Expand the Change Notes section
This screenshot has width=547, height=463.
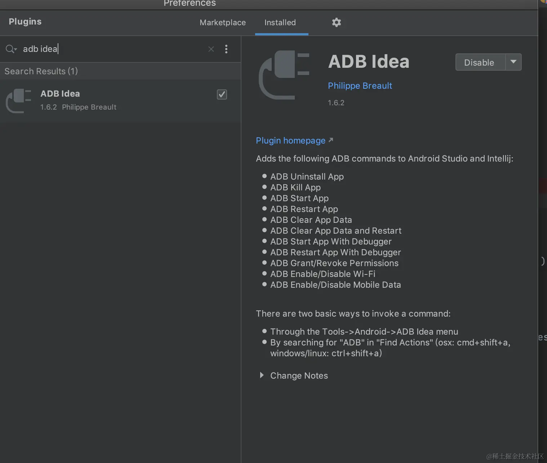coord(262,375)
